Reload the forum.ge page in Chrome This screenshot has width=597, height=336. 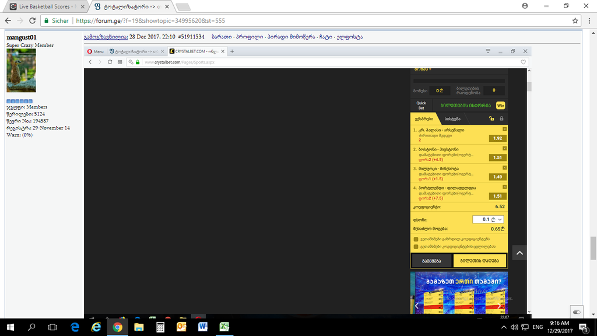tap(33, 20)
